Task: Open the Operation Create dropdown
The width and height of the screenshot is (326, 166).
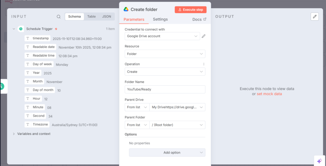Action: (x=165, y=72)
